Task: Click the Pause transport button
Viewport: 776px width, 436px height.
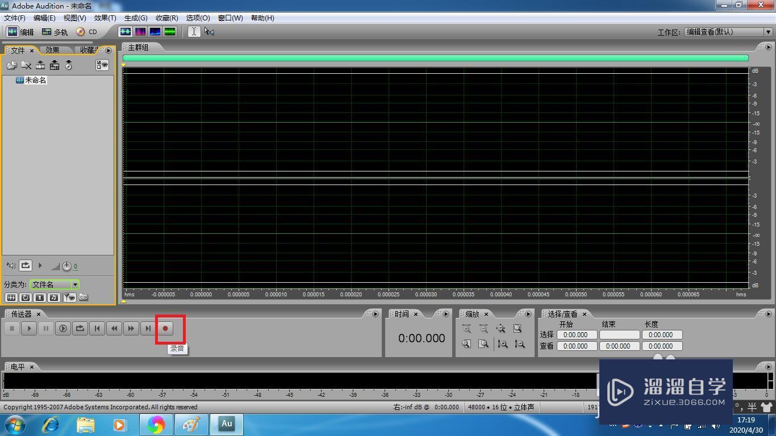Action: (x=46, y=328)
